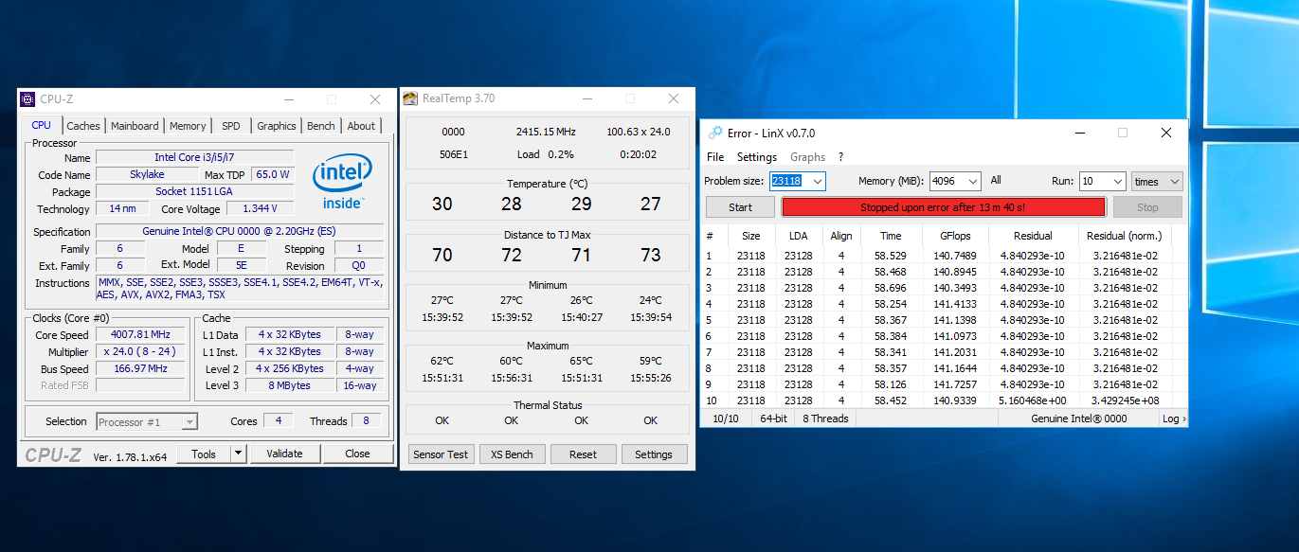Click the Skylake Code Name field
This screenshot has height=552, width=1299.
pos(147,174)
